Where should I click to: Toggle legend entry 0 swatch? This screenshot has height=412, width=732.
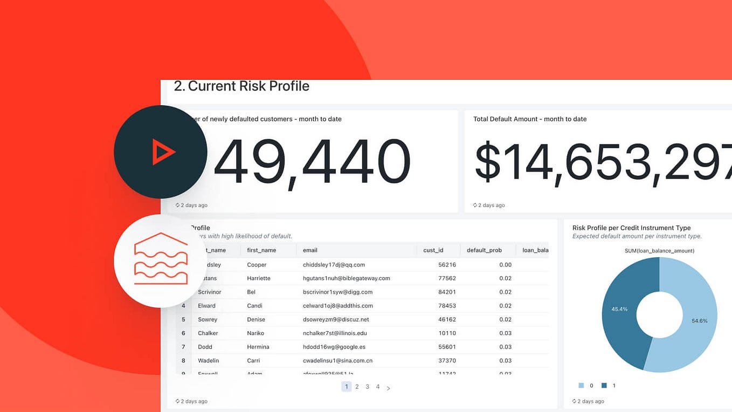pyautogui.click(x=581, y=386)
